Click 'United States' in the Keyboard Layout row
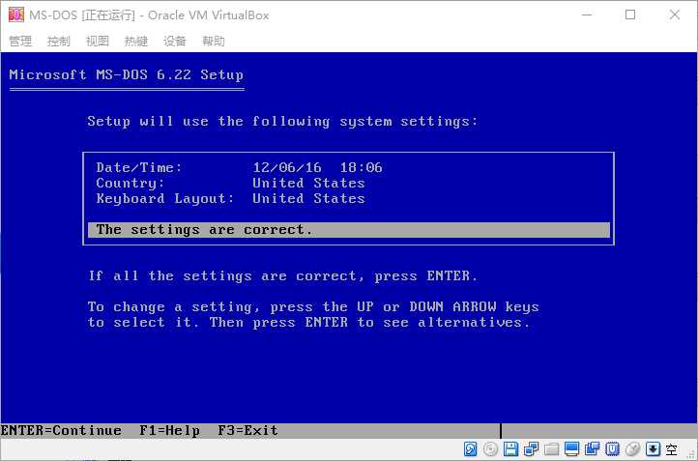Screen dimensions: 698x461 [308, 198]
